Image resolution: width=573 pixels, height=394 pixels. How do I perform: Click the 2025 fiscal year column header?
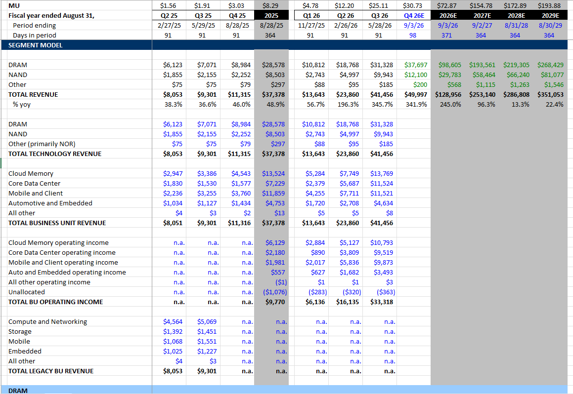click(271, 16)
